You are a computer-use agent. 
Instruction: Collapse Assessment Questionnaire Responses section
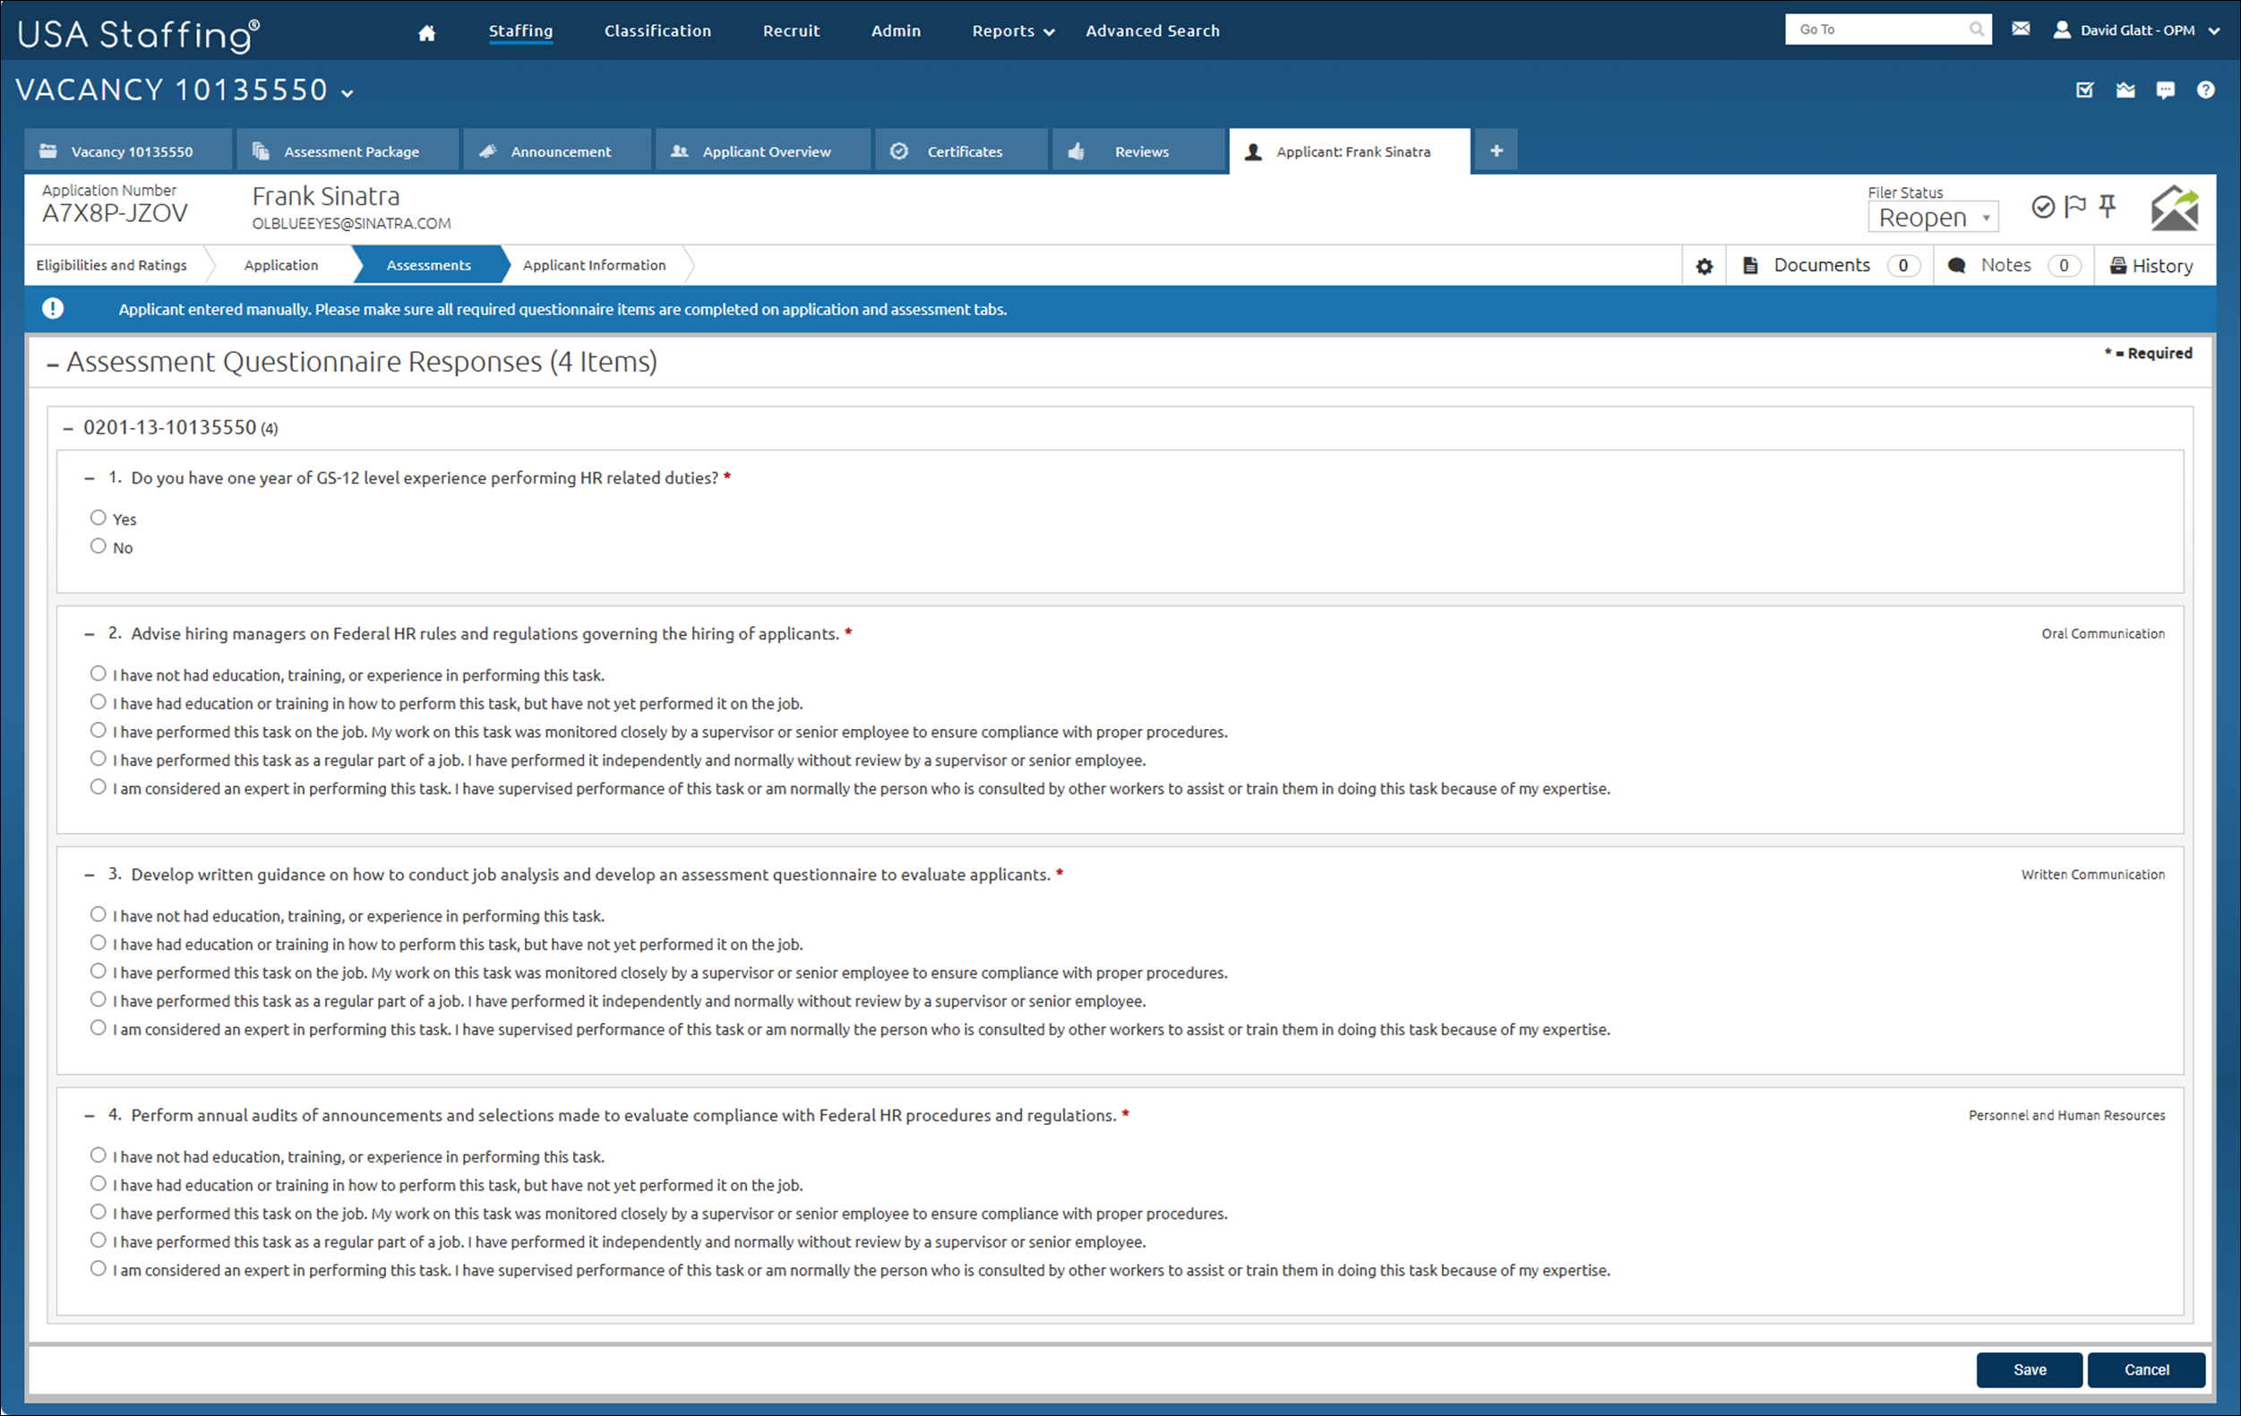(53, 365)
